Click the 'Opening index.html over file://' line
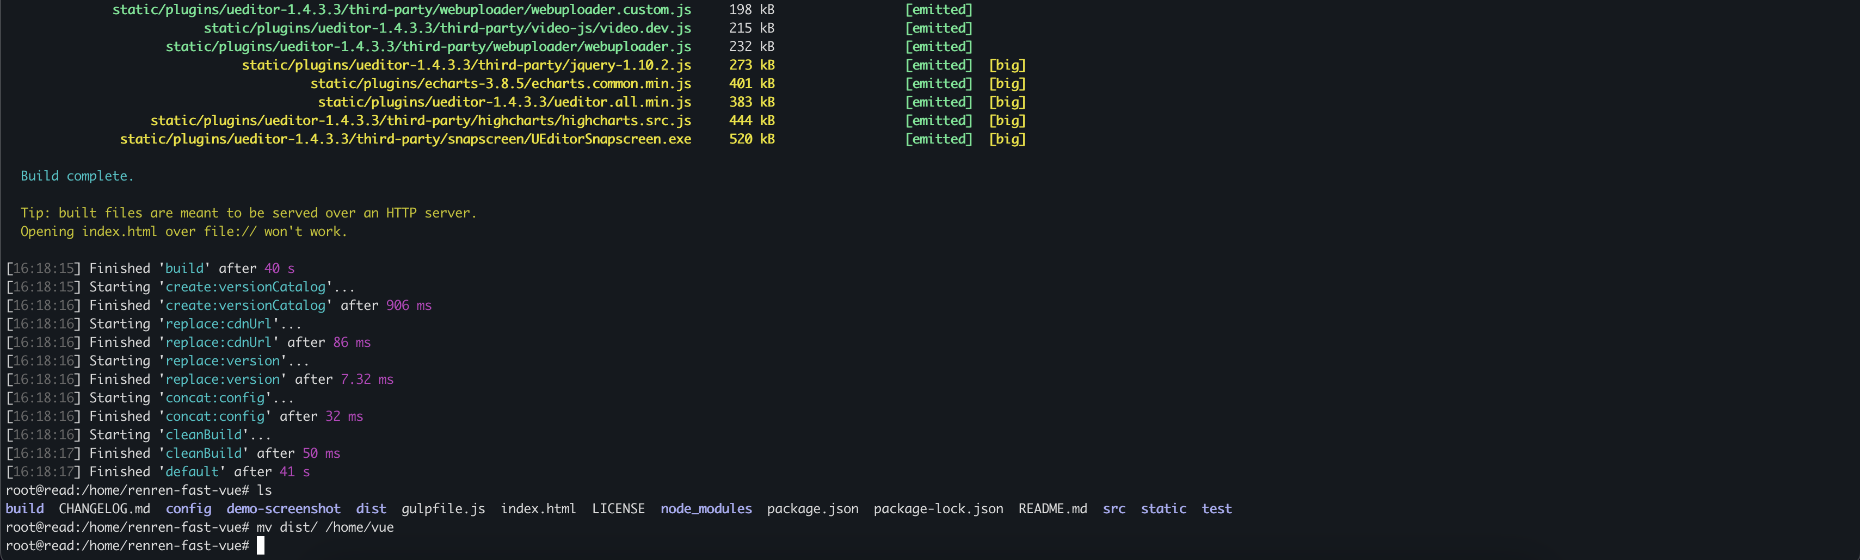 coord(183,232)
